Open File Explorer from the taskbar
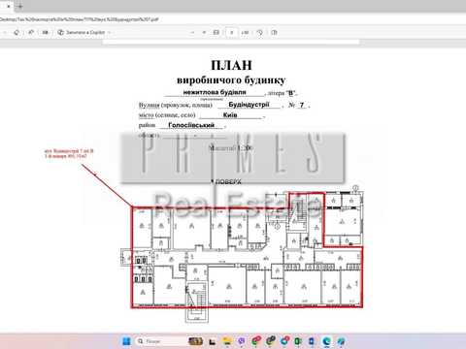 [227, 341]
